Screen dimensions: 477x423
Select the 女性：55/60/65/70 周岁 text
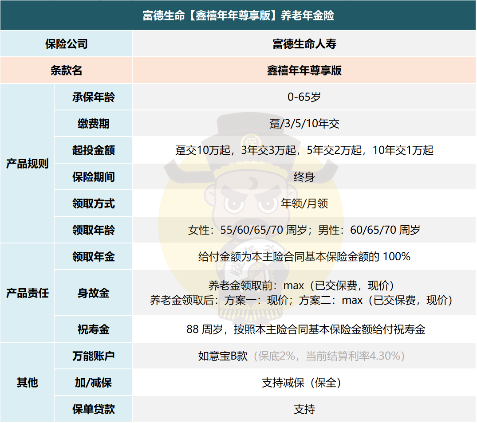247,230
